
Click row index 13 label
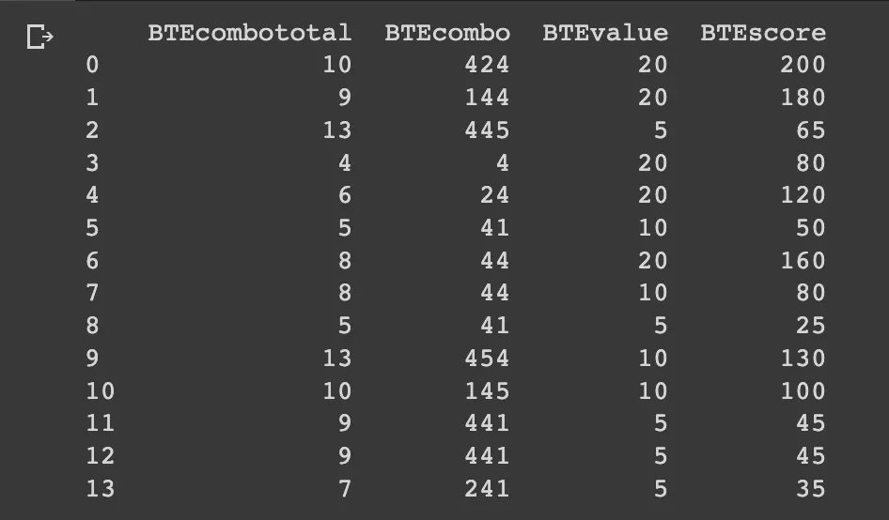[x=101, y=488]
